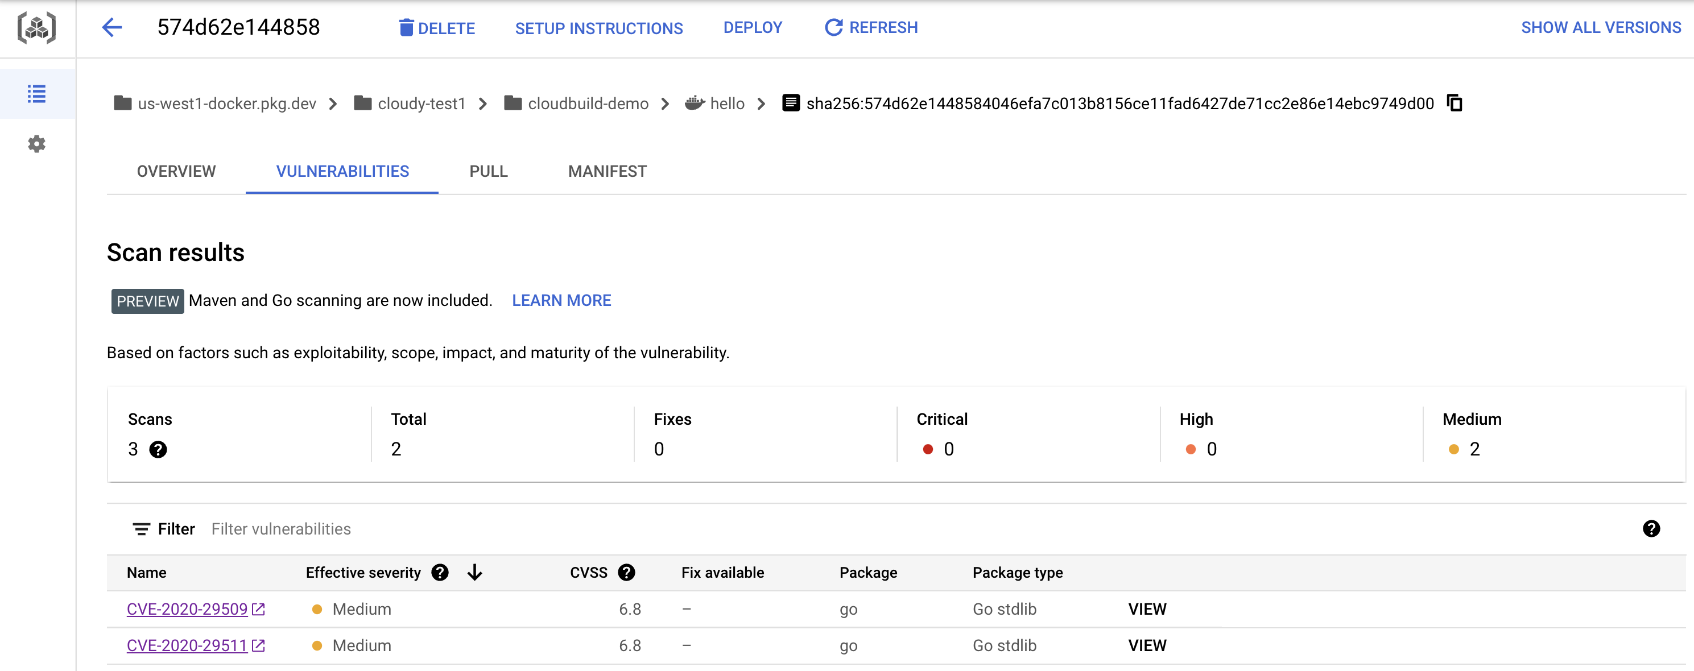Open help icon beside Effective severity
Screen dimensions: 1694x671
click(440, 573)
